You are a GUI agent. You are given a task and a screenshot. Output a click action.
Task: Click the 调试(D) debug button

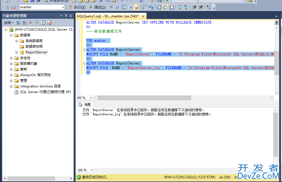pyautogui.click(x=98, y=7)
